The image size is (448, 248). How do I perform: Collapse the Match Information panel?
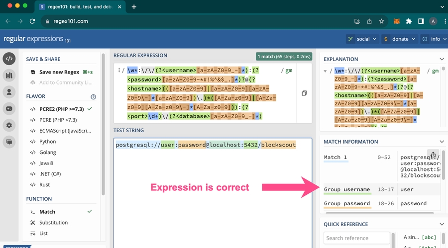pyautogui.click(x=442, y=142)
